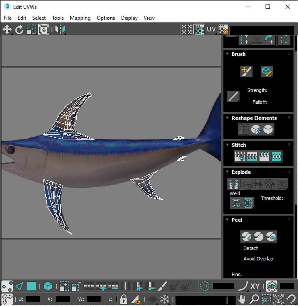Toggle the Avoid Overlap option

tap(258, 259)
